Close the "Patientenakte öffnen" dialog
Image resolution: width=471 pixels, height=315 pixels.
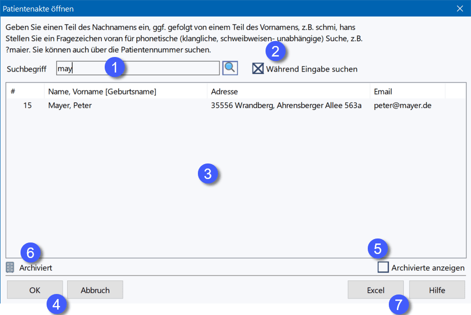tap(460, 8)
